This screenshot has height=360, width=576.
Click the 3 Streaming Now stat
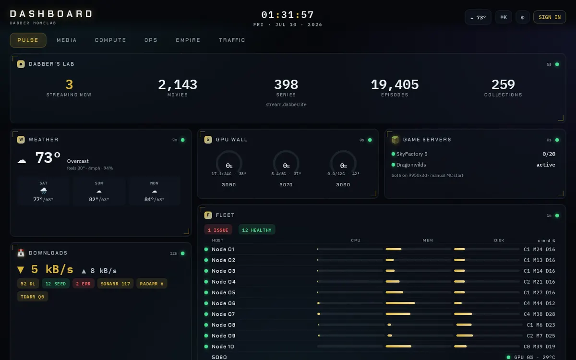(x=69, y=88)
